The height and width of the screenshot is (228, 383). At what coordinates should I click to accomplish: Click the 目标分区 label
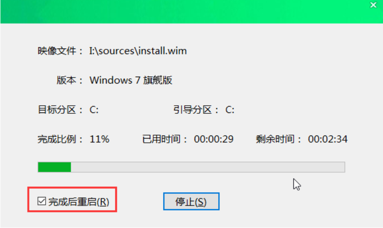[x=57, y=110]
